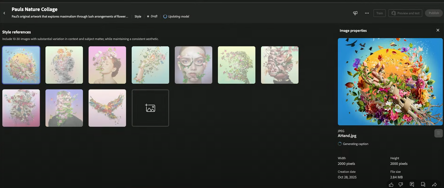Click the megaphone announcements icon
The width and height of the screenshot is (444, 188).
click(x=355, y=13)
